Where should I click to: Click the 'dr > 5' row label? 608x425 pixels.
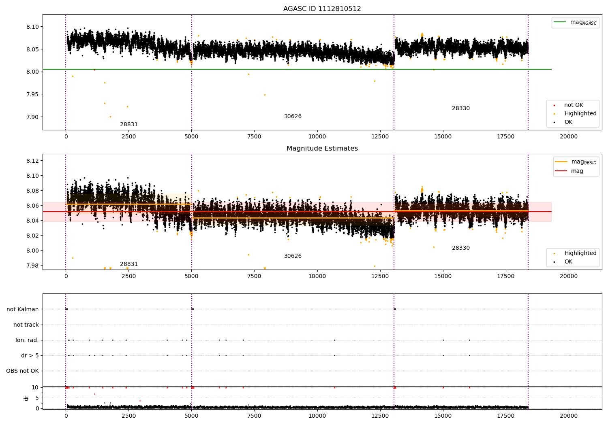pos(30,356)
